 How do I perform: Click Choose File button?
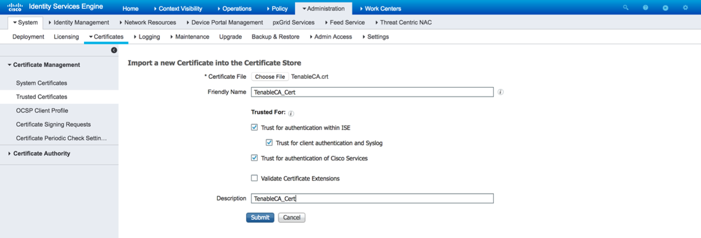click(x=270, y=77)
